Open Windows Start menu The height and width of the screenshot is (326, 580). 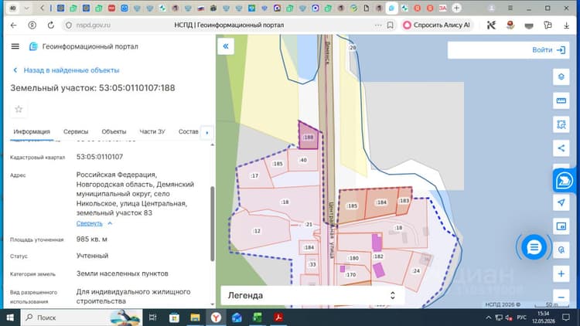tap(10, 318)
